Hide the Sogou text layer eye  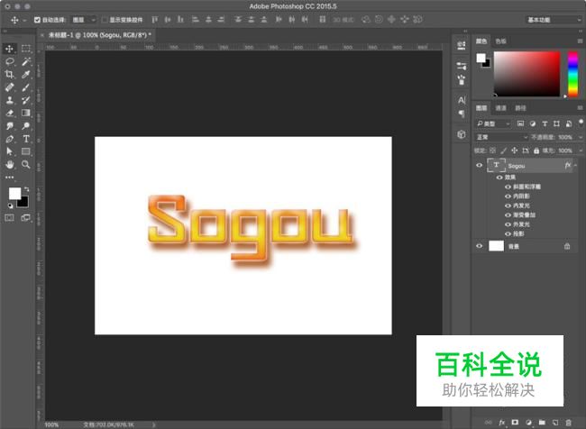click(x=479, y=165)
